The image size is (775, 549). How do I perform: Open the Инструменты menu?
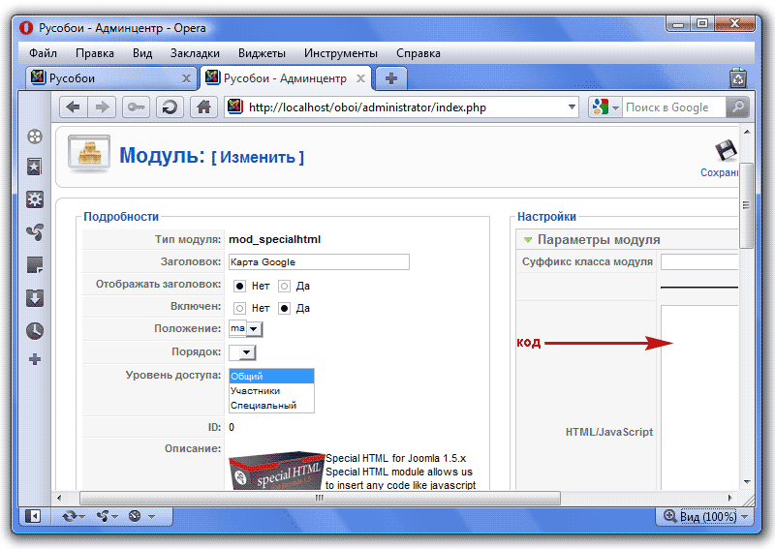point(340,53)
